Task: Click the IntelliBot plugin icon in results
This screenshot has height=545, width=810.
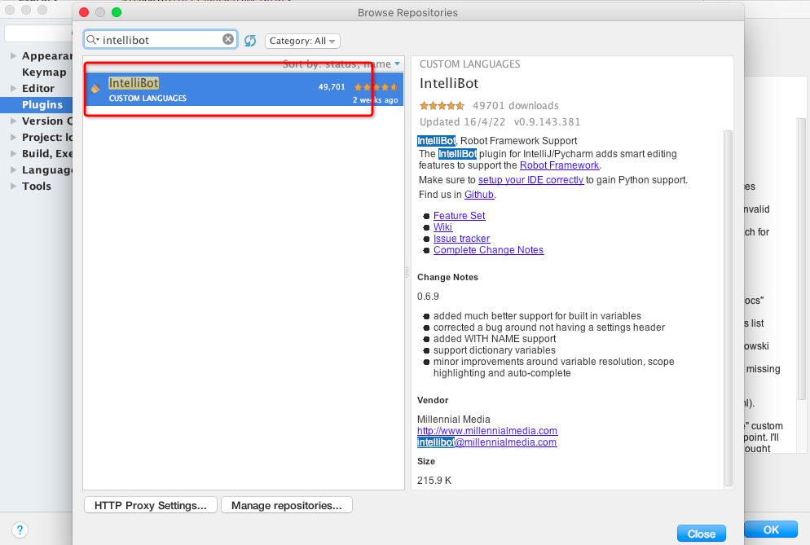Action: (96, 87)
